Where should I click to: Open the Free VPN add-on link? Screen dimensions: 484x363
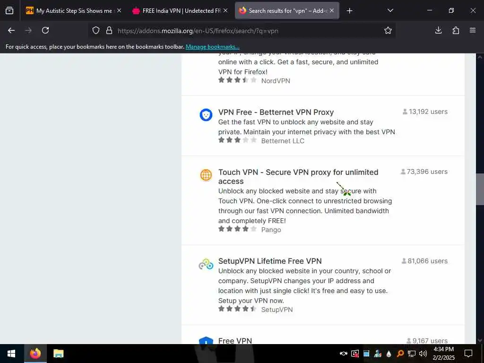(235, 341)
